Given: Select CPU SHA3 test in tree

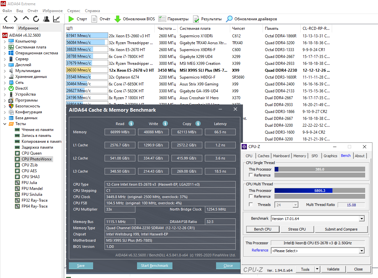Looking at the screenshot, I should pyautogui.click(x=30, y=177).
